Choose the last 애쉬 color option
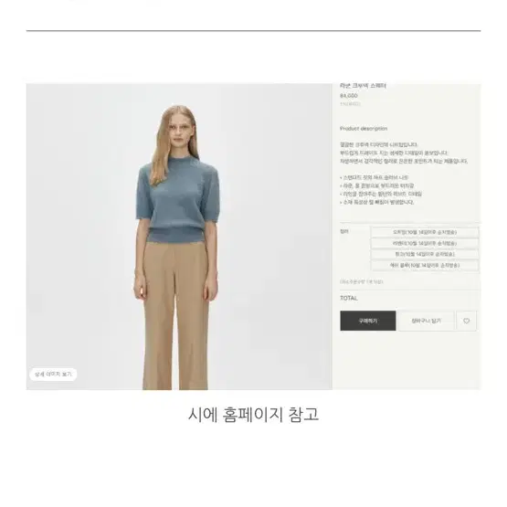The height and width of the screenshot is (507, 507). 425,265
